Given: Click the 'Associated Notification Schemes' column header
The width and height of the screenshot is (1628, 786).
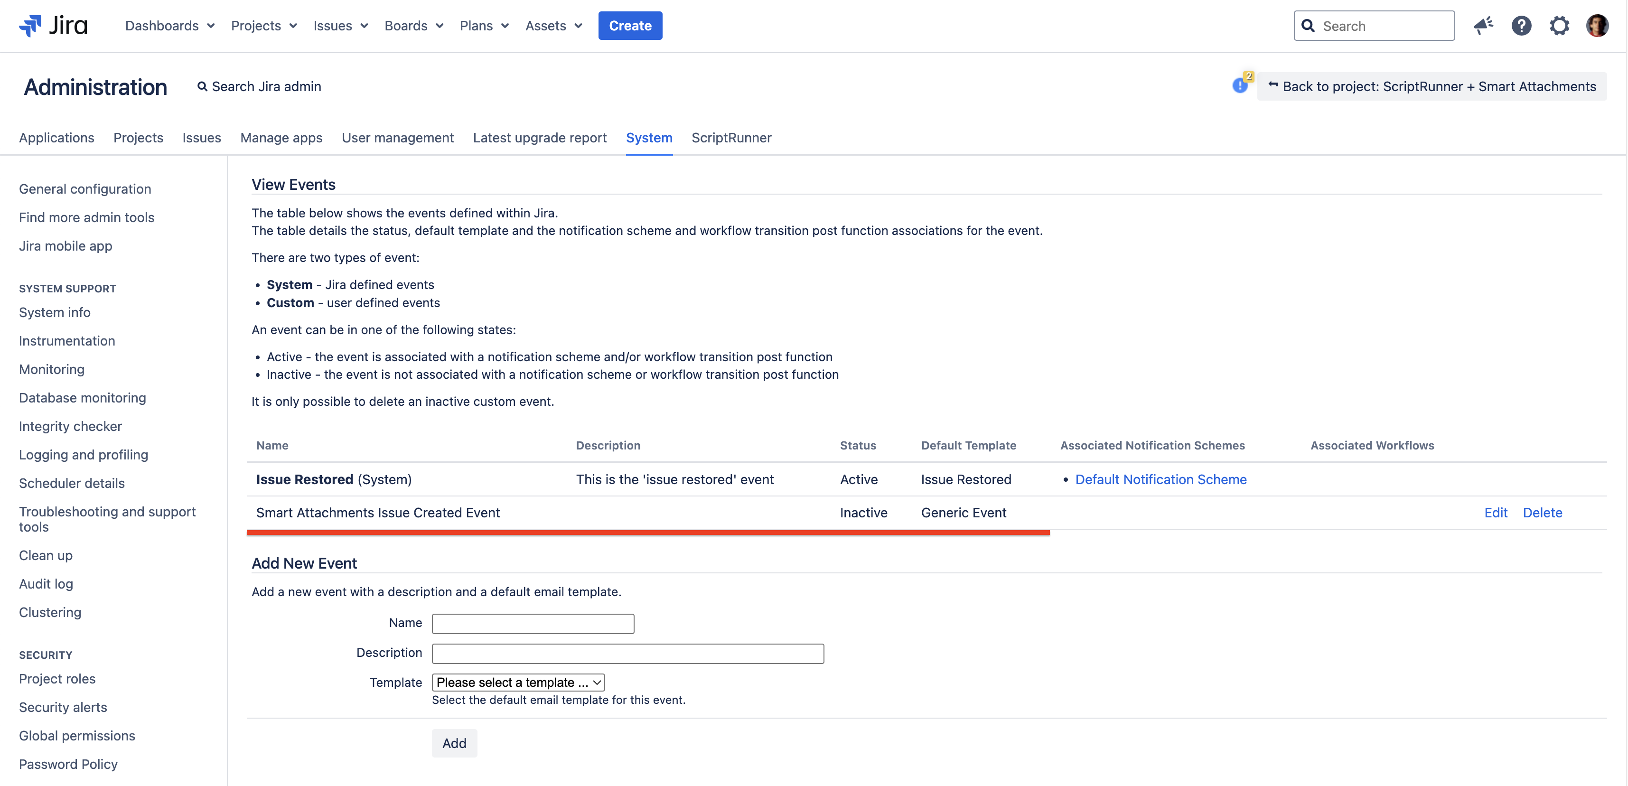Looking at the screenshot, I should click(x=1152, y=445).
